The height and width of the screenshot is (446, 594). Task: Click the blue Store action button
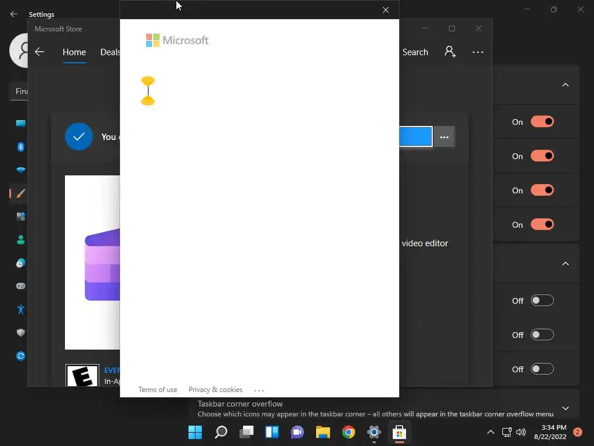pos(415,136)
